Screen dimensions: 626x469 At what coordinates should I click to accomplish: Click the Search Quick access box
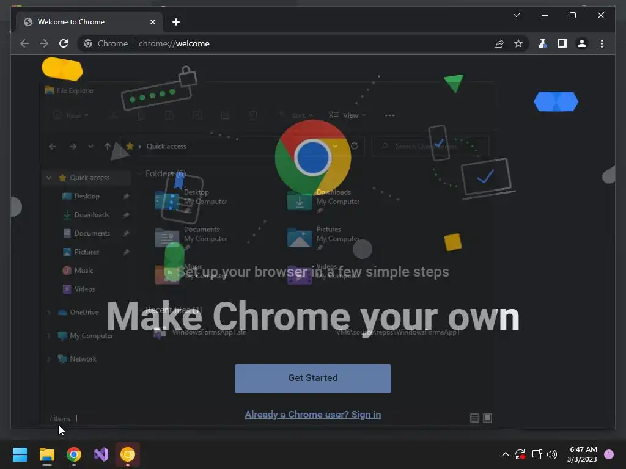tap(430, 147)
